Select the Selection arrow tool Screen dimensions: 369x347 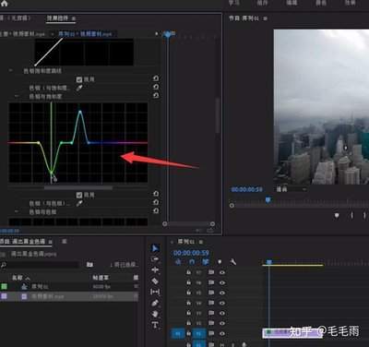[x=155, y=248]
